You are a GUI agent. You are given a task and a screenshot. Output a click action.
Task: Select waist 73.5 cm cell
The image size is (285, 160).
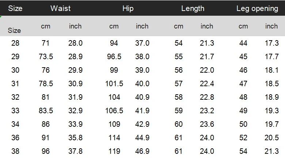[46, 57]
